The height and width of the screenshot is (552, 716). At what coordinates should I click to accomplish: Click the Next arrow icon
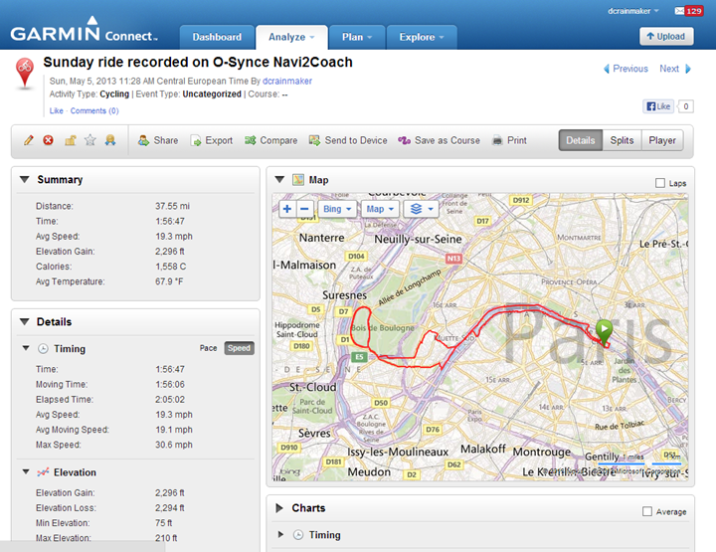[688, 69]
